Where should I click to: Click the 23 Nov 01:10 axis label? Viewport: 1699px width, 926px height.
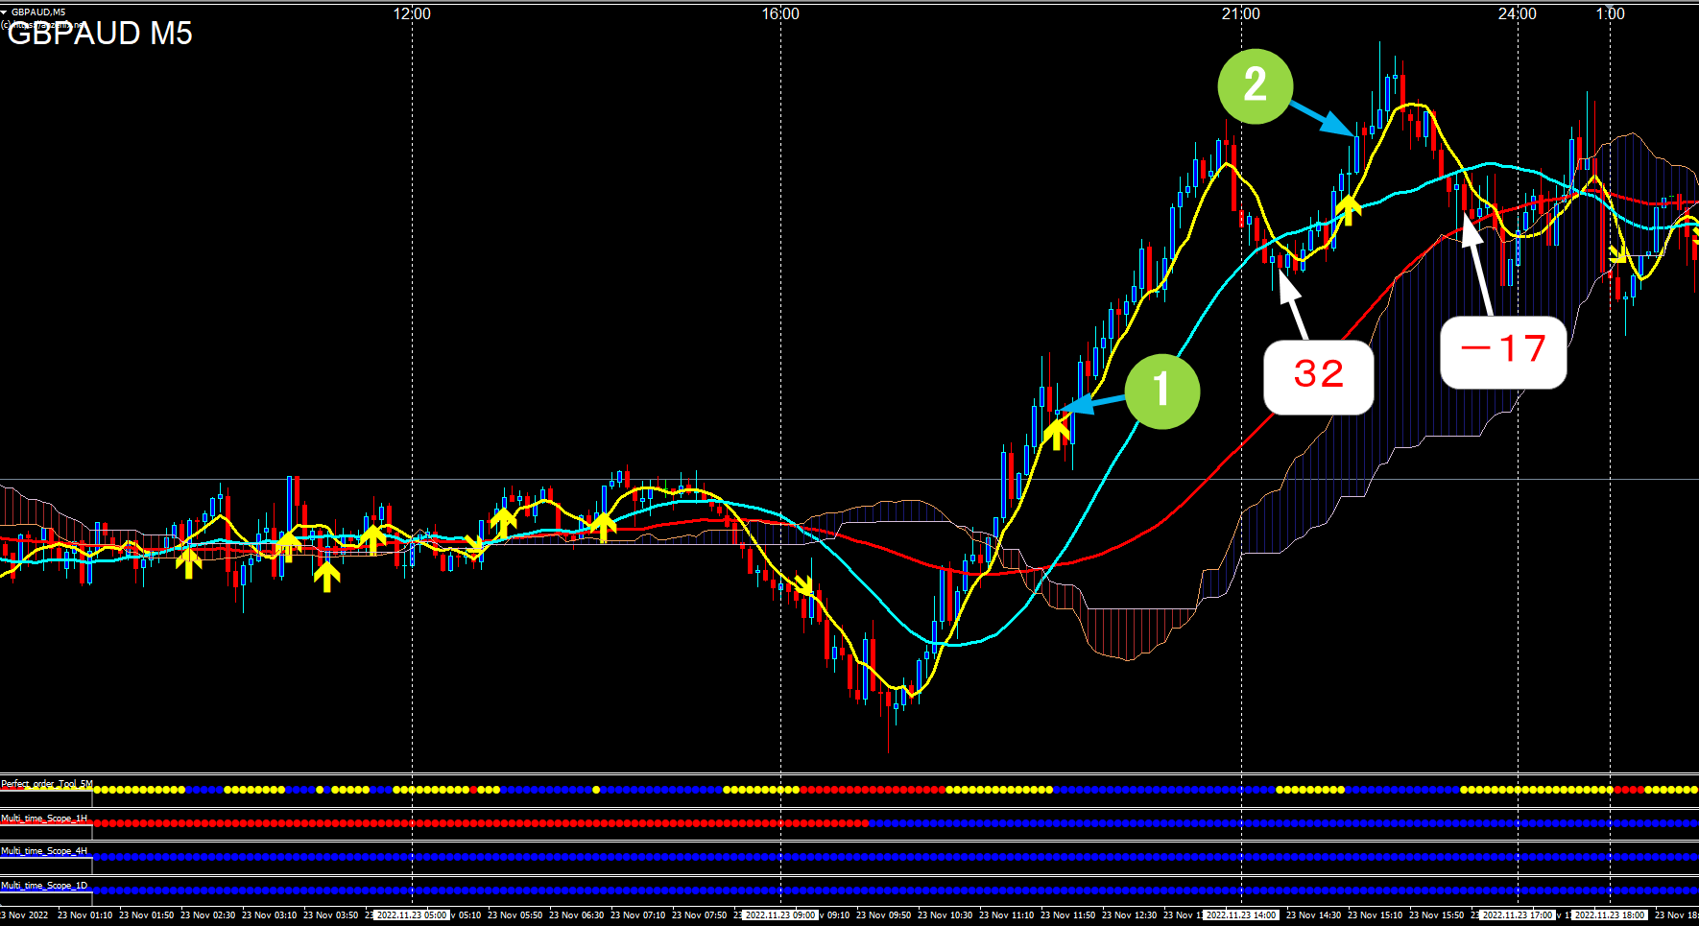[x=84, y=915]
